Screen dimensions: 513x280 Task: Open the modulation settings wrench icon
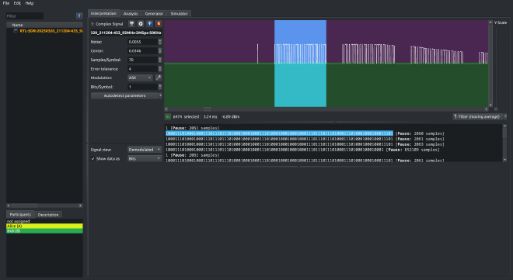(159, 78)
